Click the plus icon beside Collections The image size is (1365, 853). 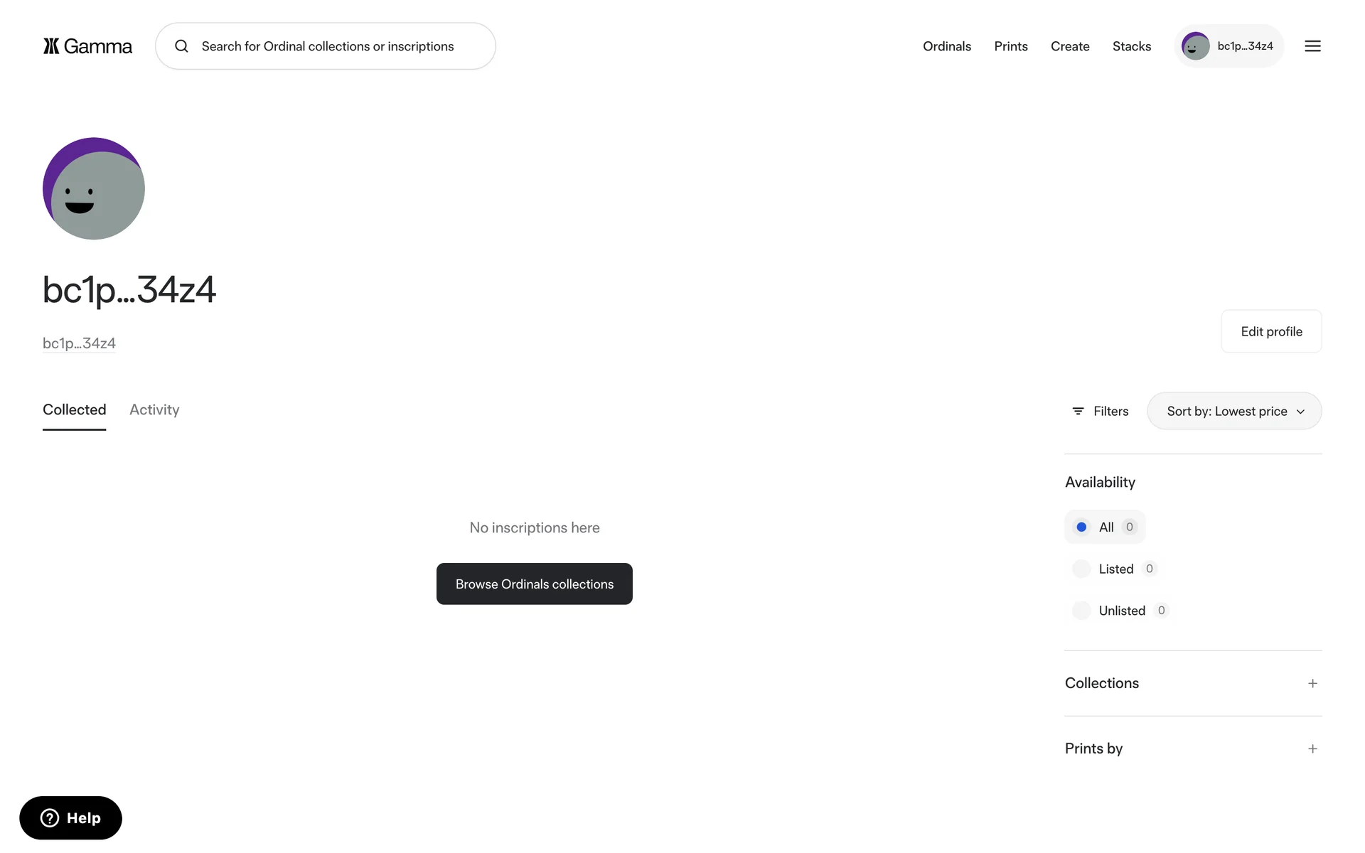tap(1312, 683)
